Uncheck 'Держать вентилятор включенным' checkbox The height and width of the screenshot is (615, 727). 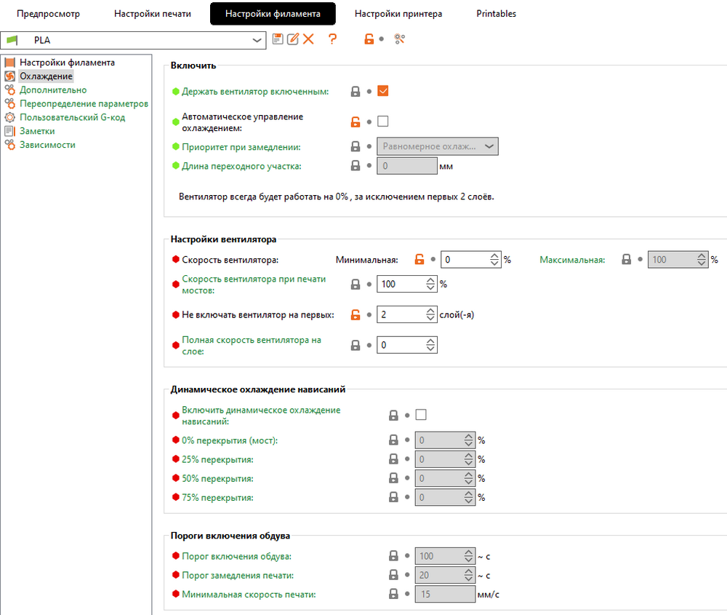(383, 92)
